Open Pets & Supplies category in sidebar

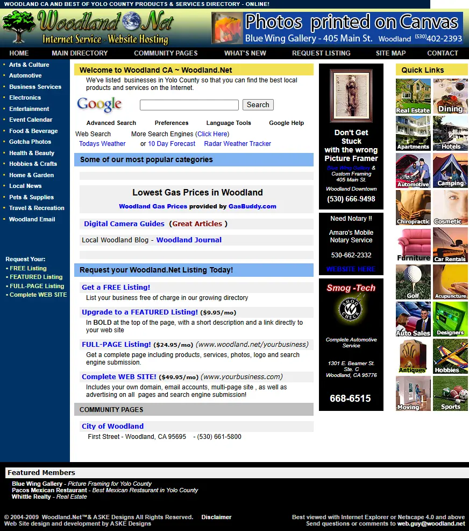(31, 197)
